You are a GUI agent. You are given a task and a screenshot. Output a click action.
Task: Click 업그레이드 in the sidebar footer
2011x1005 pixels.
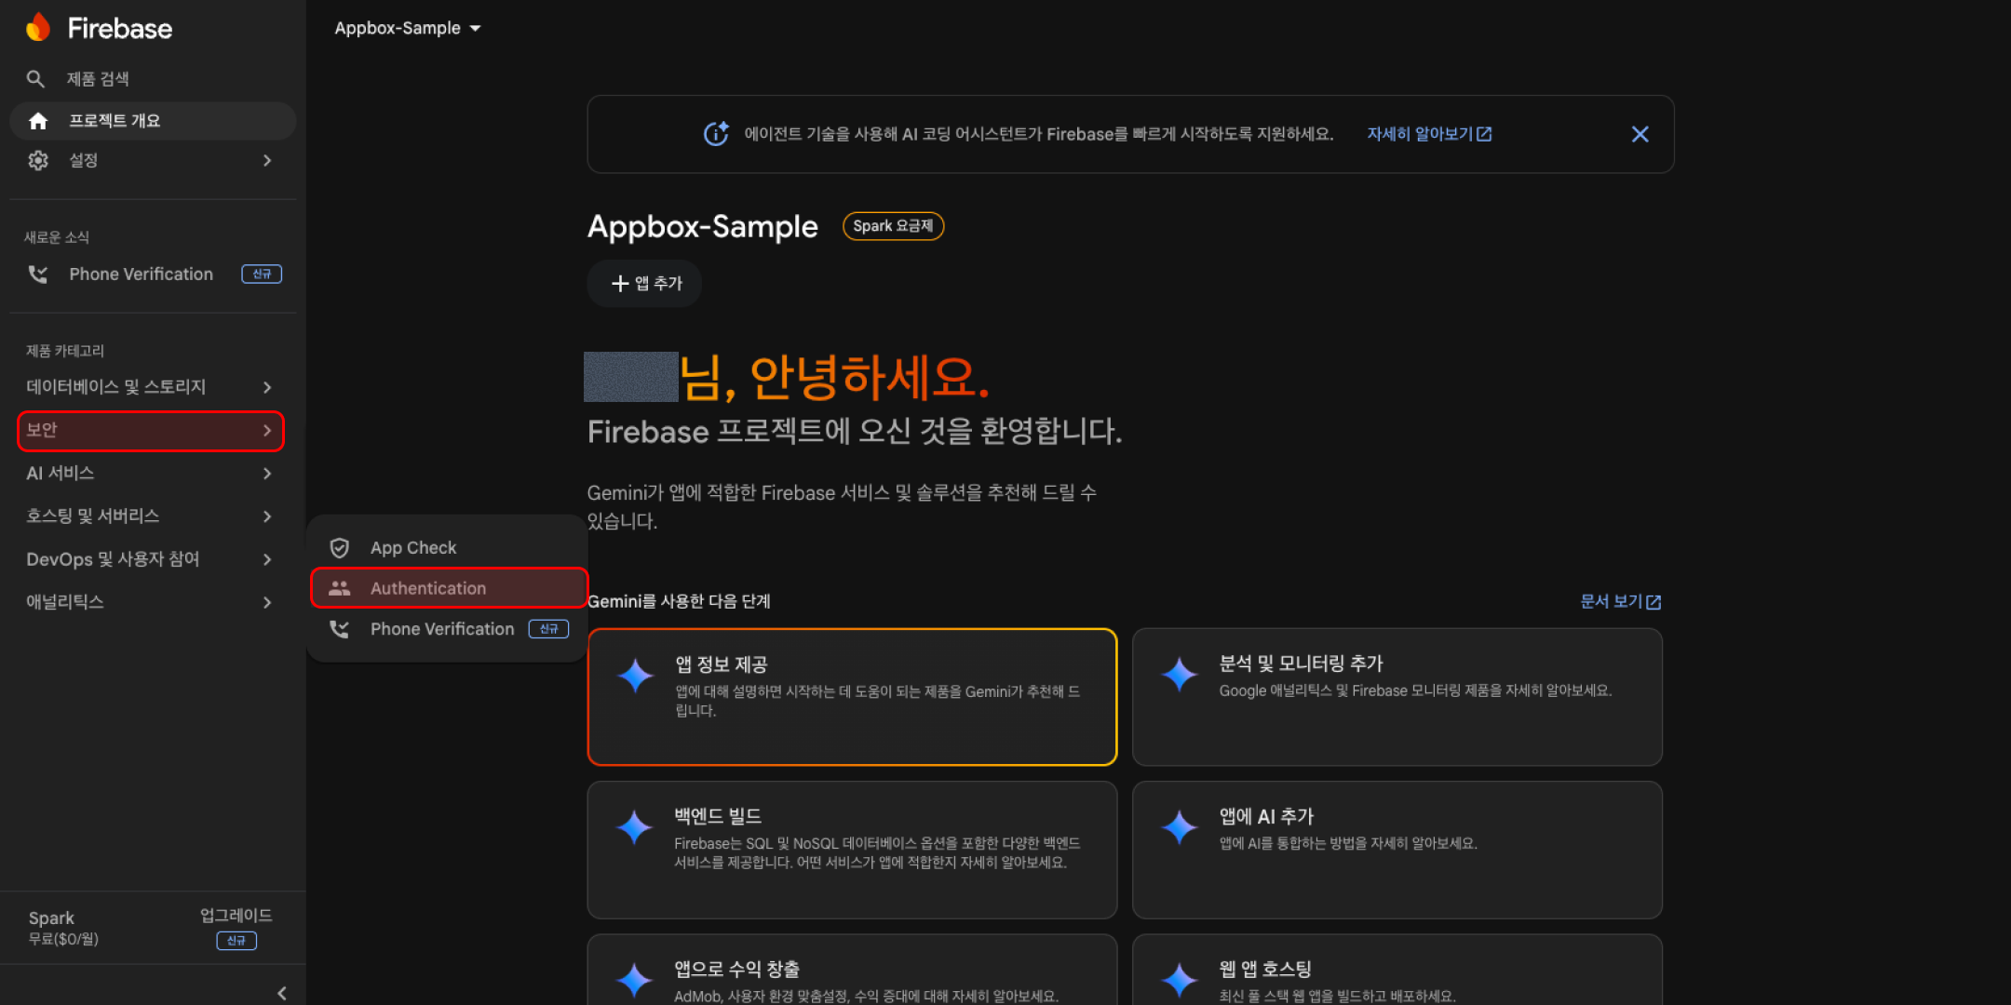coord(236,916)
